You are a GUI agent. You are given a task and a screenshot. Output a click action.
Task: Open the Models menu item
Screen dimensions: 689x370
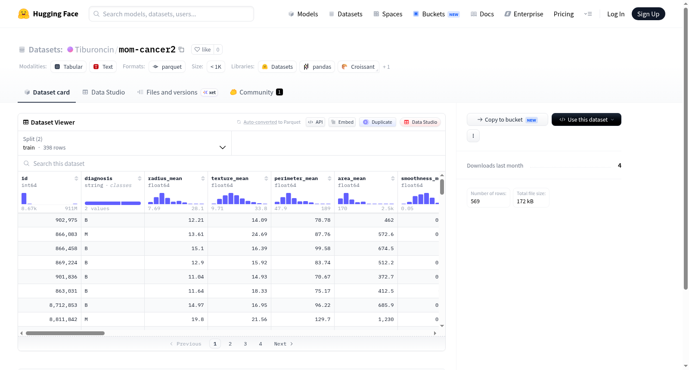click(x=303, y=14)
